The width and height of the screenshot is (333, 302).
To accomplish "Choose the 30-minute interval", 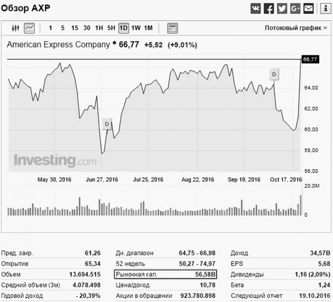I will tap(87, 28).
